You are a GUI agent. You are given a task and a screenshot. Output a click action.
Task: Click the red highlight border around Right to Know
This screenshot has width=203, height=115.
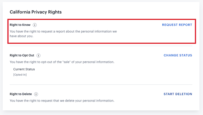[101, 20]
